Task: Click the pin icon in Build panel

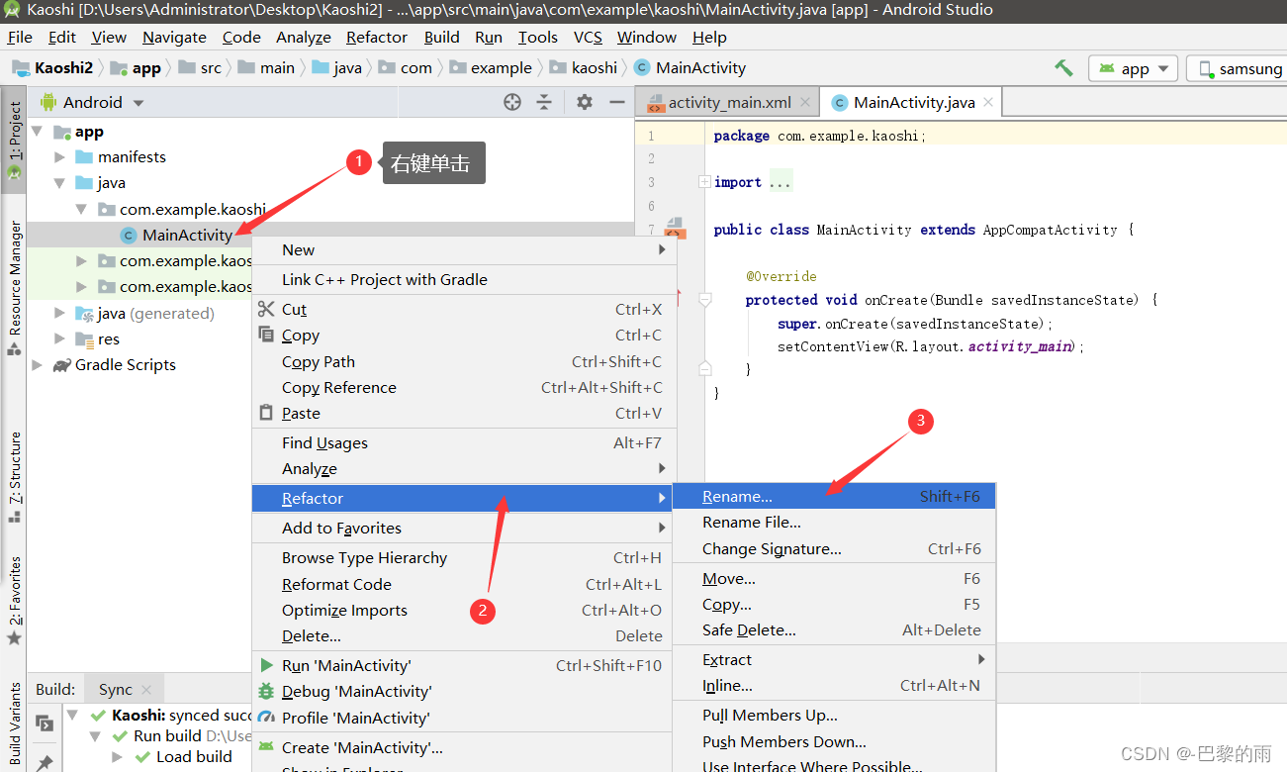Action: coord(45,762)
